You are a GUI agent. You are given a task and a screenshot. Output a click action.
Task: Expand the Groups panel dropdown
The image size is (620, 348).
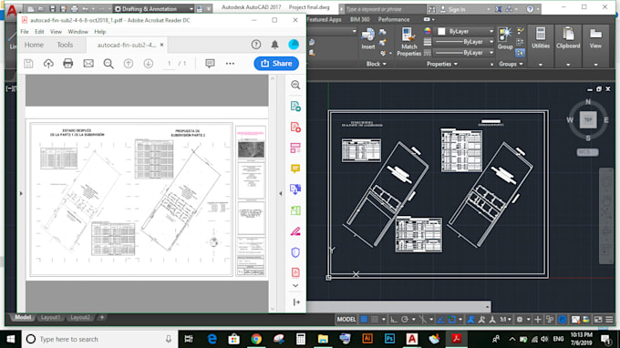tap(511, 64)
